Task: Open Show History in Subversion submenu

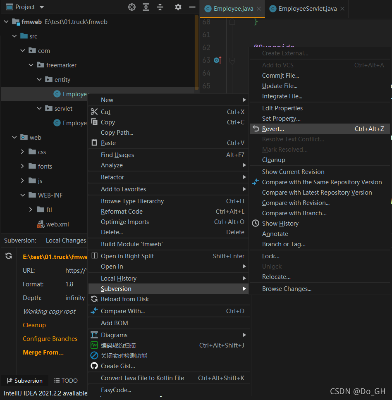Action: (x=320, y=224)
